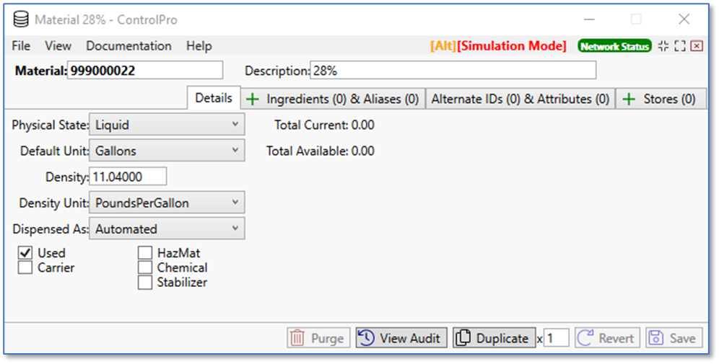Click the Duplicate pages icon

pyautogui.click(x=464, y=338)
